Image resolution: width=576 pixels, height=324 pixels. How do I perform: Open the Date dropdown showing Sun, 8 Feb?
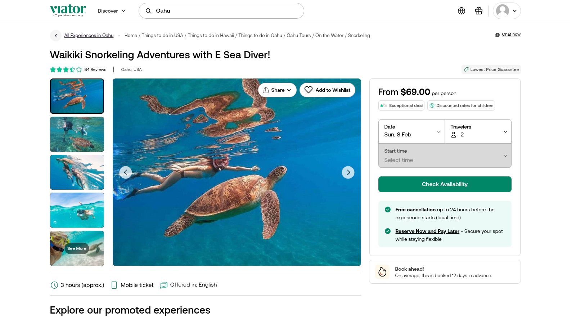[411, 131]
